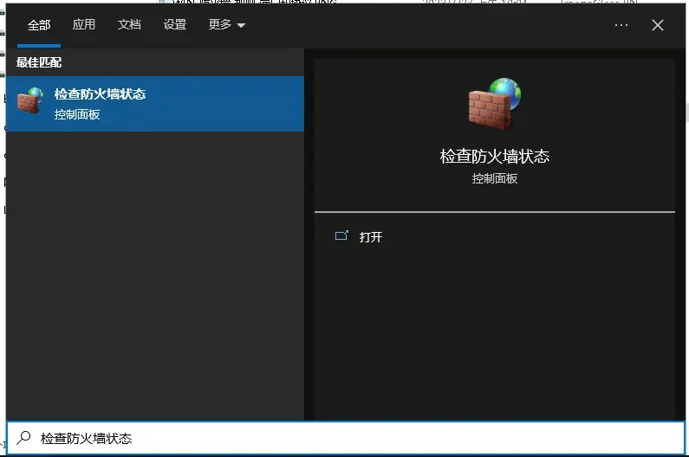Click the firewall icon in best match result
Image resolution: width=689 pixels, height=457 pixels.
pyautogui.click(x=30, y=102)
